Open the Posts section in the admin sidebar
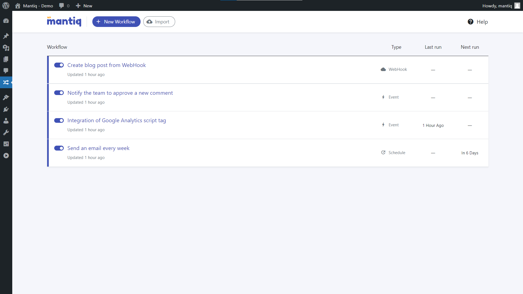 (x=6, y=36)
